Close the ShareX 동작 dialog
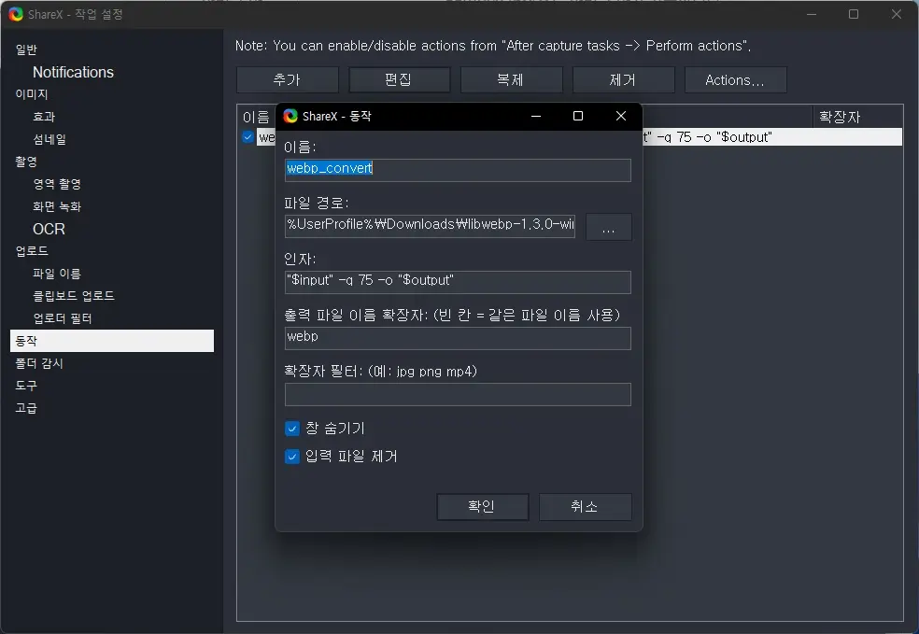The width and height of the screenshot is (919, 634). [x=621, y=116]
